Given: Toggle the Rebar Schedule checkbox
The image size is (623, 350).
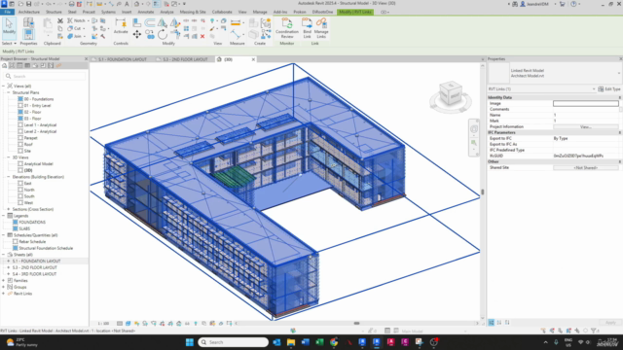Looking at the screenshot, I should (x=16, y=241).
